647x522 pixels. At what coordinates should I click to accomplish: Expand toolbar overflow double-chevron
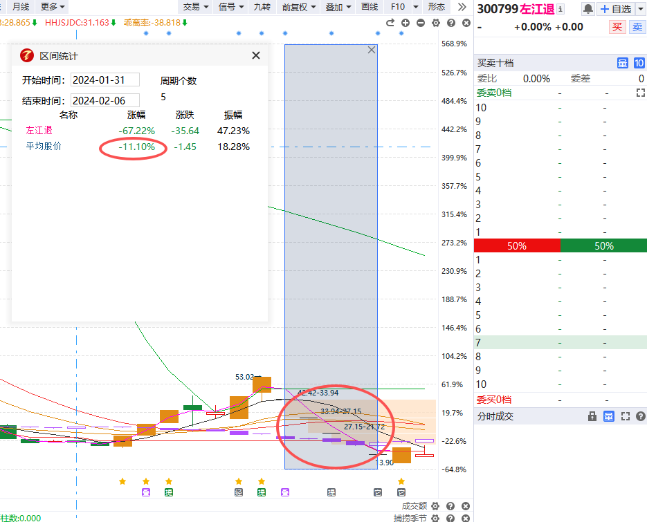click(462, 7)
